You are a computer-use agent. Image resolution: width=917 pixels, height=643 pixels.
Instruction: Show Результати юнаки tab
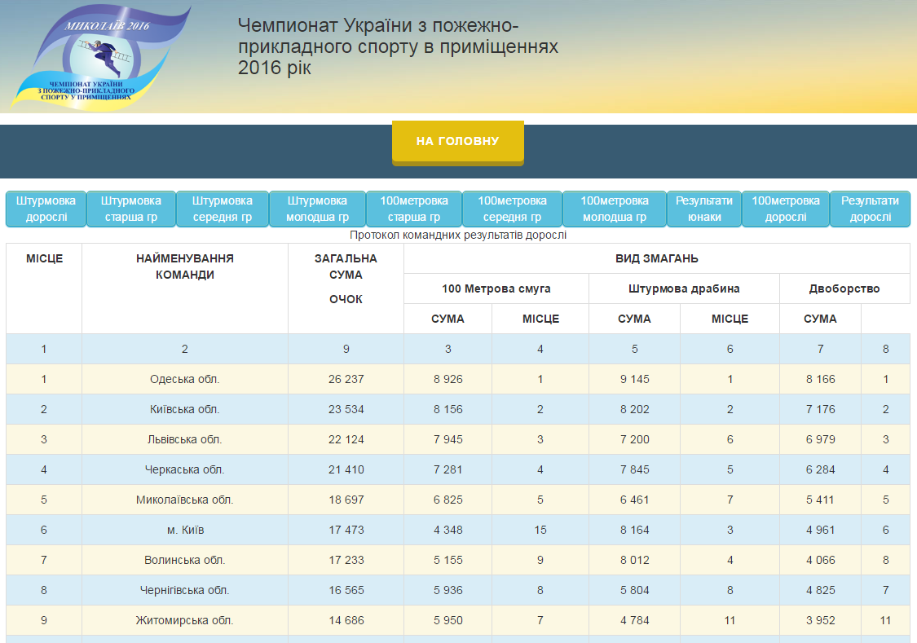coord(704,209)
